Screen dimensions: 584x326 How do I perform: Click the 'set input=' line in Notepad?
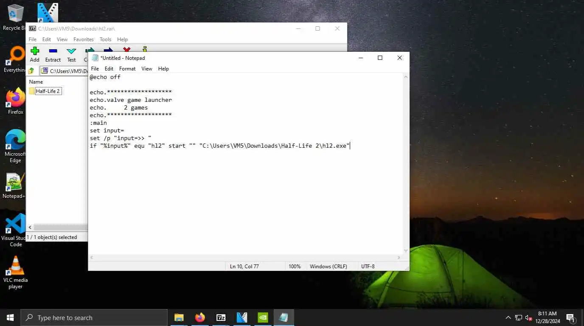(107, 130)
